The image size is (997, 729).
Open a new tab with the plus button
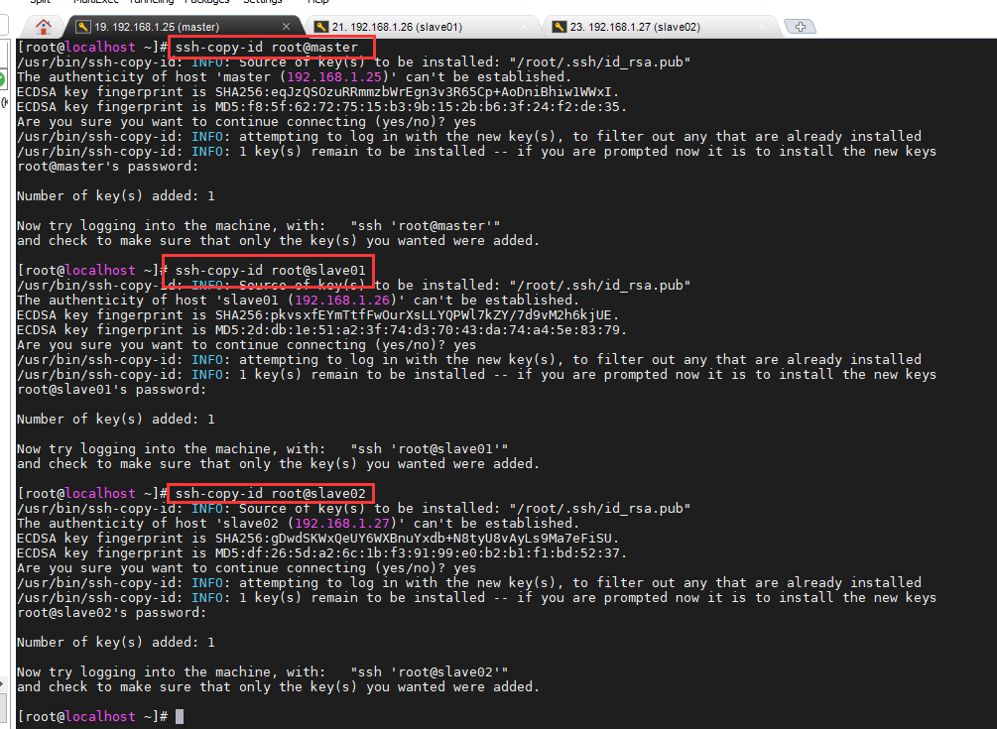800,27
